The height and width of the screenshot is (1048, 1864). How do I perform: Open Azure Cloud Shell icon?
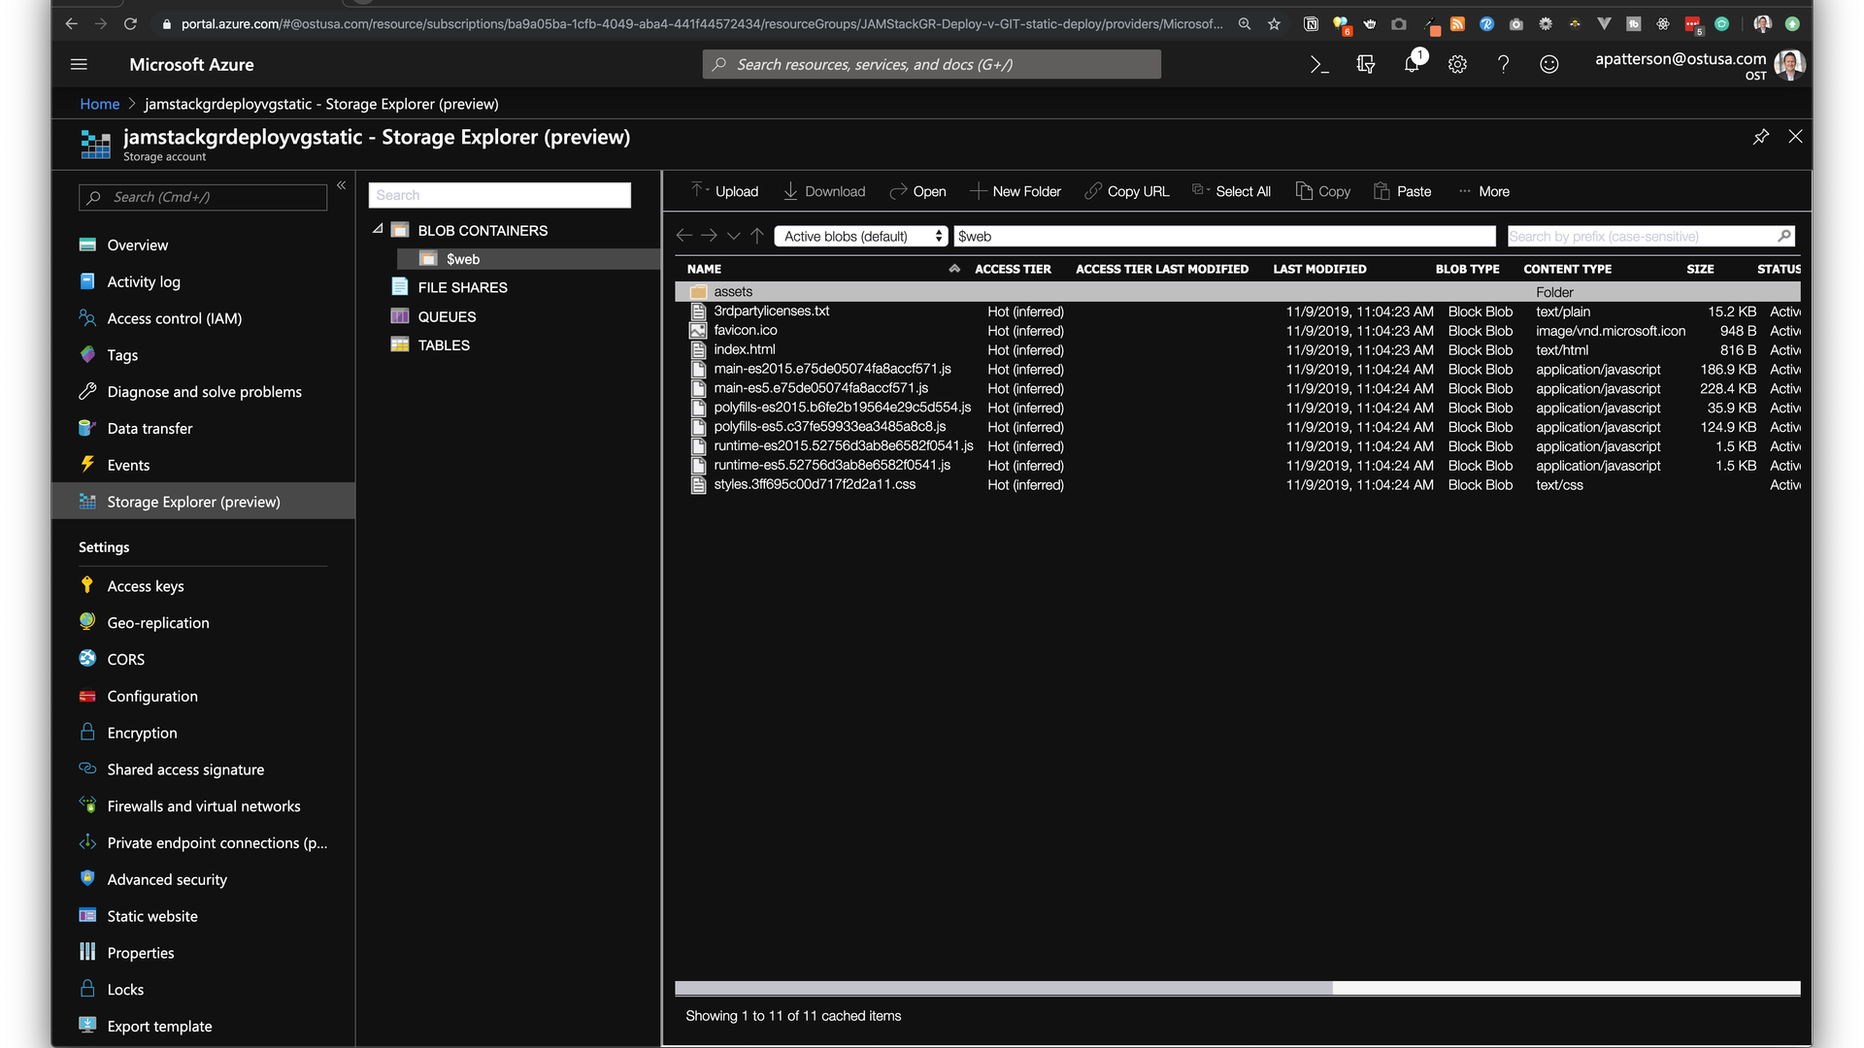(1318, 65)
